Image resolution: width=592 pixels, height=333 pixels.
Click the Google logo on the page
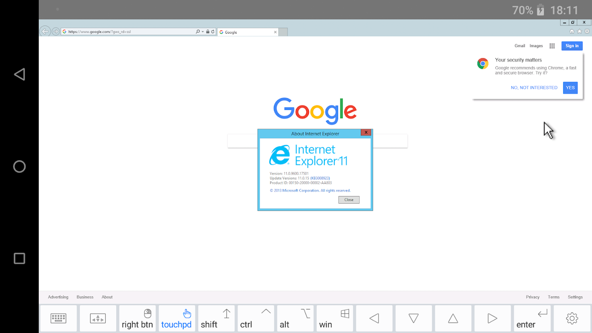tap(315, 111)
